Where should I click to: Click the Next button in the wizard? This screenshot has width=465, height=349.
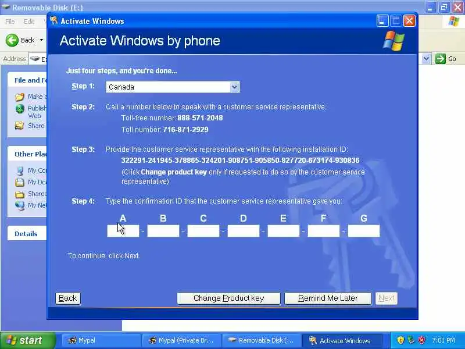387,298
